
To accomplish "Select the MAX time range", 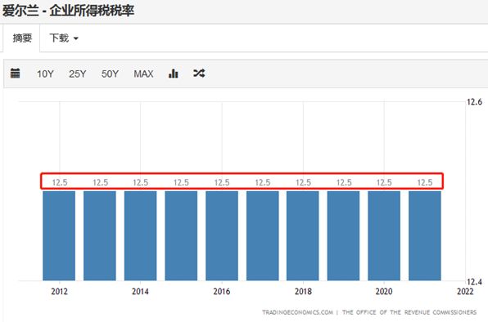I will (143, 74).
